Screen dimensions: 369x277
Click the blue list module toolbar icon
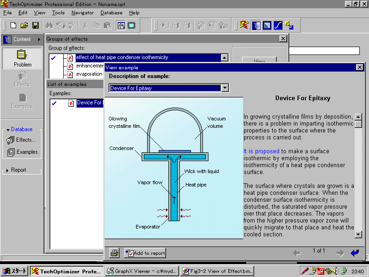click(256, 25)
